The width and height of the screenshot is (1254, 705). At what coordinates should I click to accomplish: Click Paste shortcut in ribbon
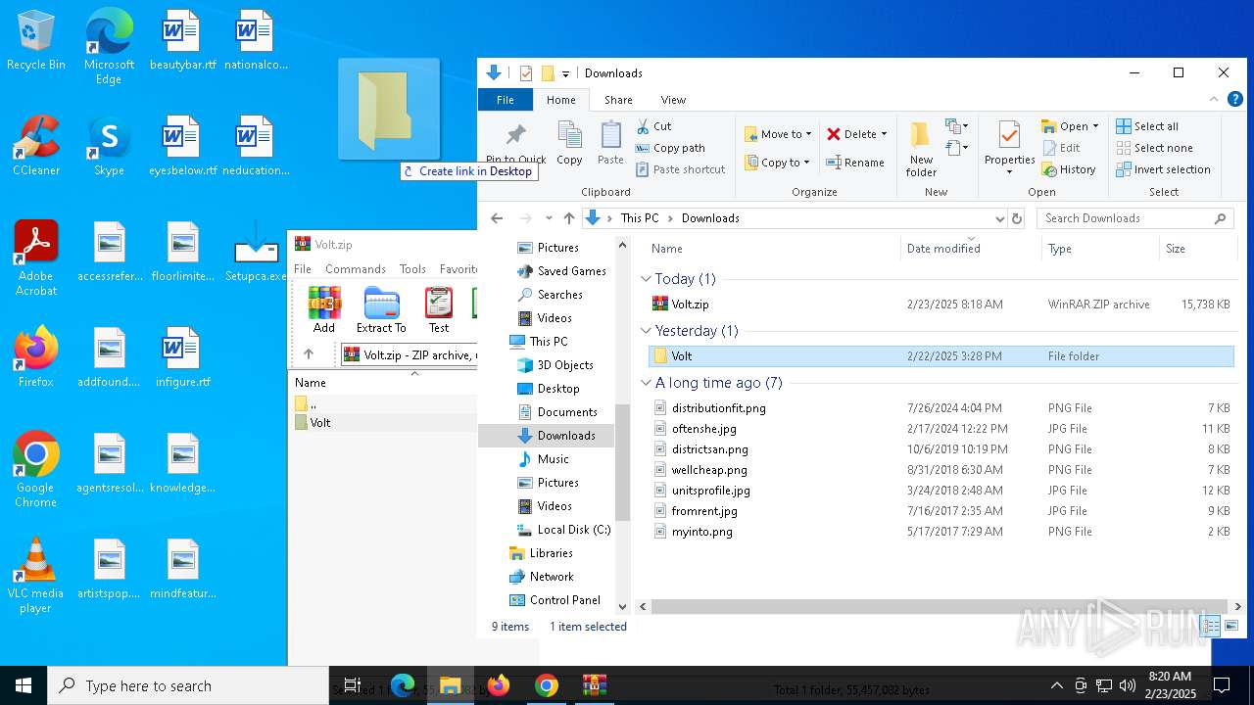[x=680, y=169]
